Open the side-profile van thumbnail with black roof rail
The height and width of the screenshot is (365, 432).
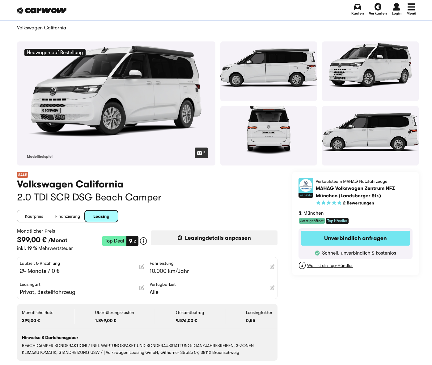coord(269,71)
